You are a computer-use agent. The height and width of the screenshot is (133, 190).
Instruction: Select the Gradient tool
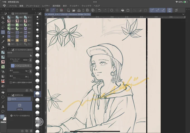[x=3, y=76]
